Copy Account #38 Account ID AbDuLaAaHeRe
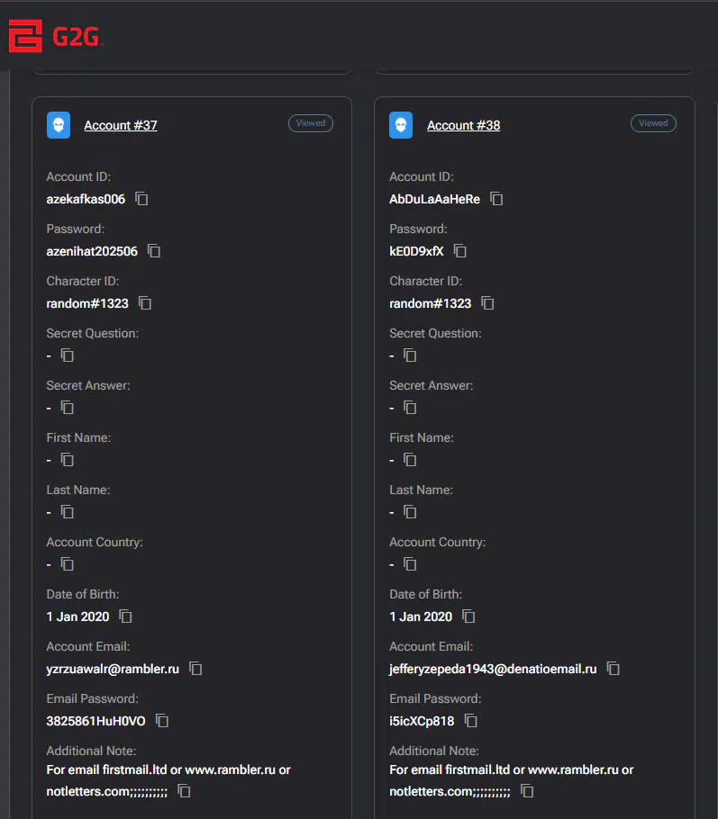 click(496, 199)
